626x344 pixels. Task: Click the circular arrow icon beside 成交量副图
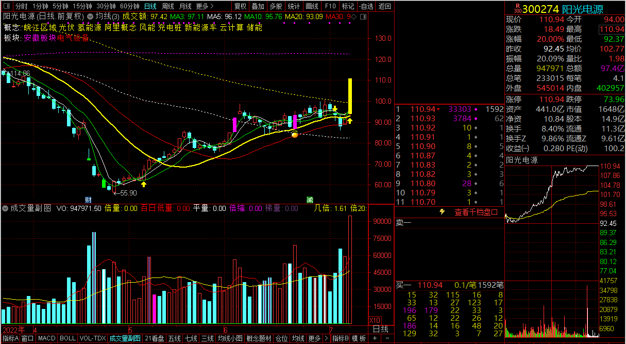(6, 208)
